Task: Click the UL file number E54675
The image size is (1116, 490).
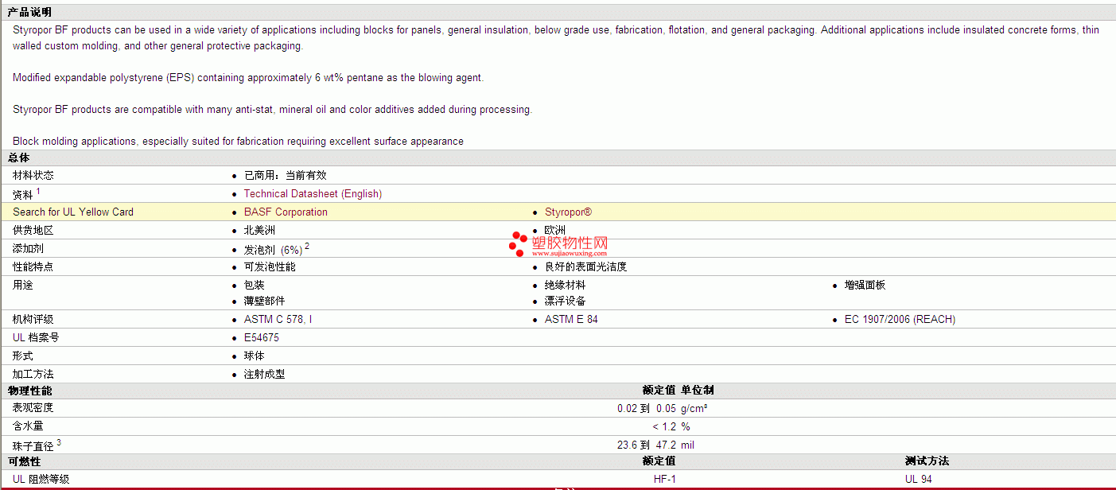Action: (262, 337)
